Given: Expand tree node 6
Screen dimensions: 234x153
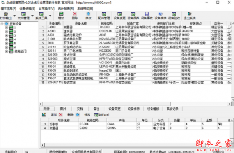Looking at the screenshot, I should (x=7, y=47).
